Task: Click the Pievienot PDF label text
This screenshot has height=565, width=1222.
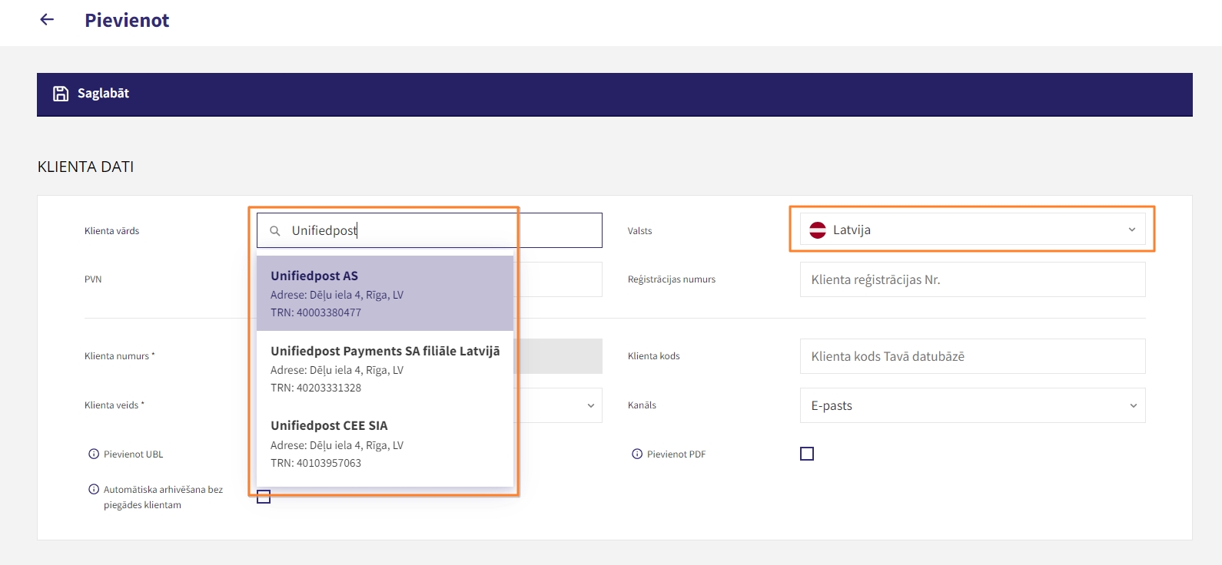Action: (676, 454)
